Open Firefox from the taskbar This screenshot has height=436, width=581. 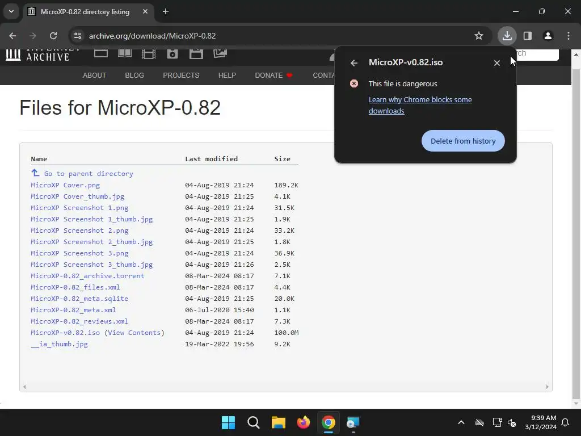[x=304, y=422]
